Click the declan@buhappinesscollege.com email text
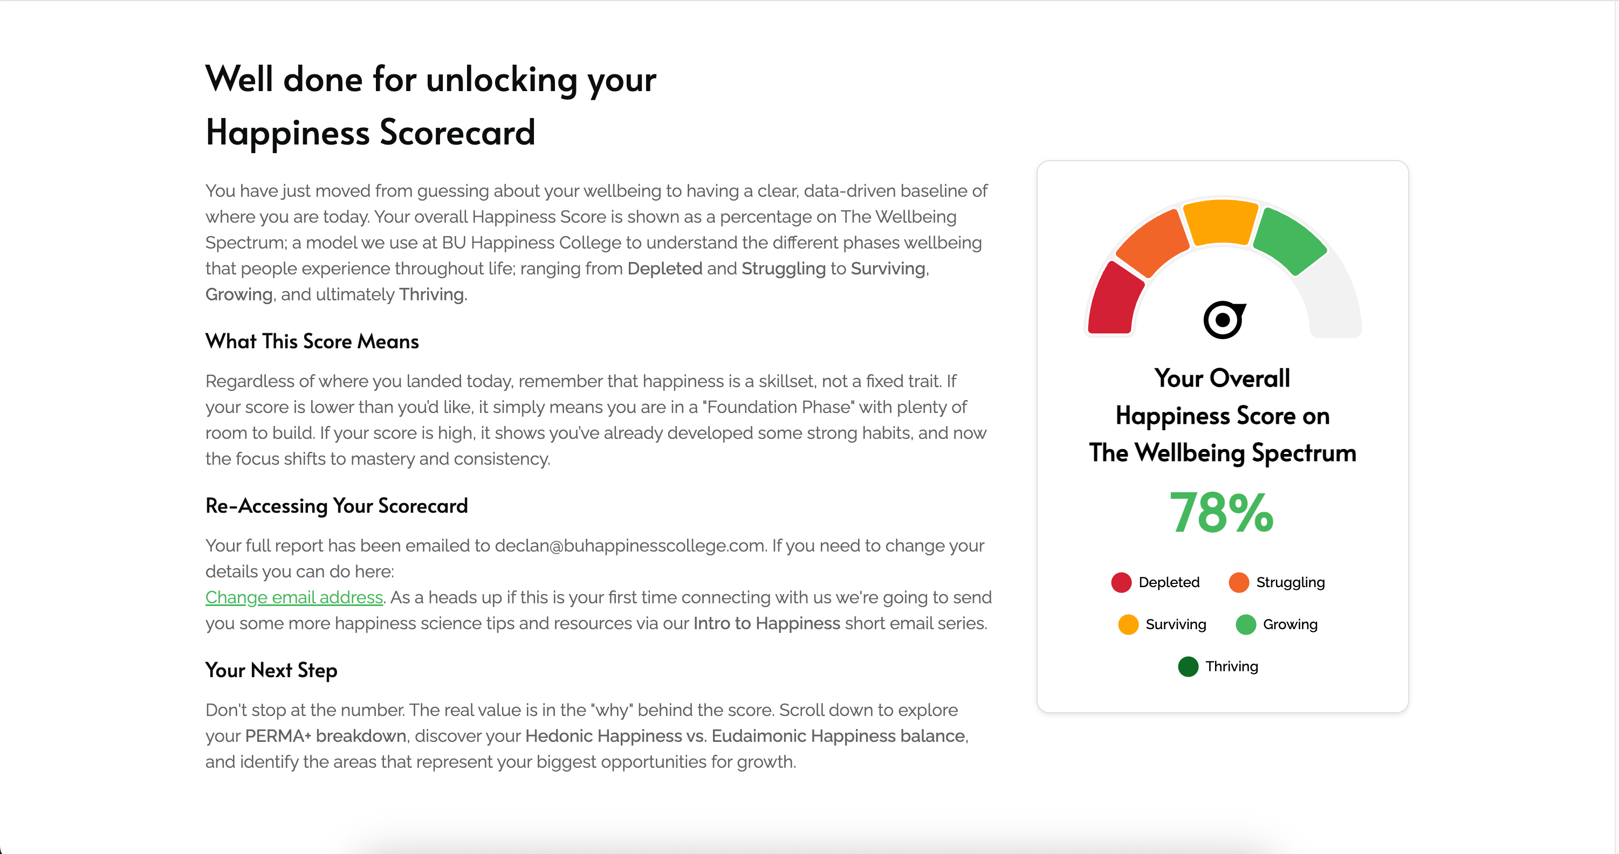Image resolution: width=1619 pixels, height=854 pixels. pyautogui.click(x=629, y=546)
